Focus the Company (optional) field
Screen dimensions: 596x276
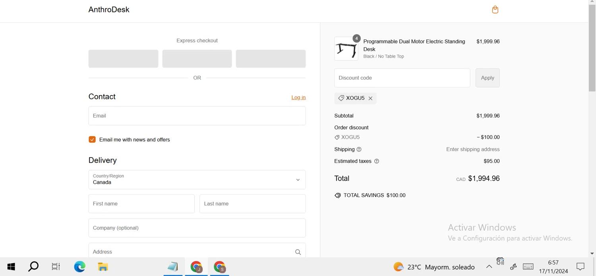[x=197, y=228]
